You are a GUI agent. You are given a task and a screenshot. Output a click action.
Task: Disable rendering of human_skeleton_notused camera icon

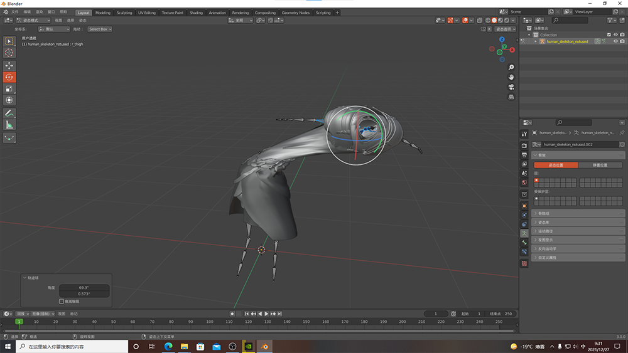pos(622,41)
